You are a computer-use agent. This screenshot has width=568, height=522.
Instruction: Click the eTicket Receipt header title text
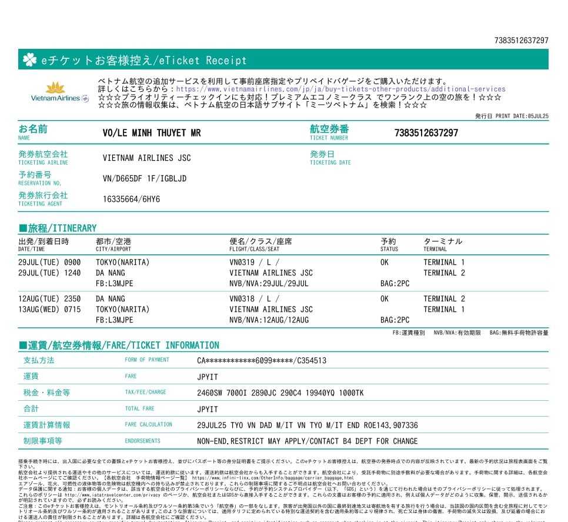click(x=143, y=60)
